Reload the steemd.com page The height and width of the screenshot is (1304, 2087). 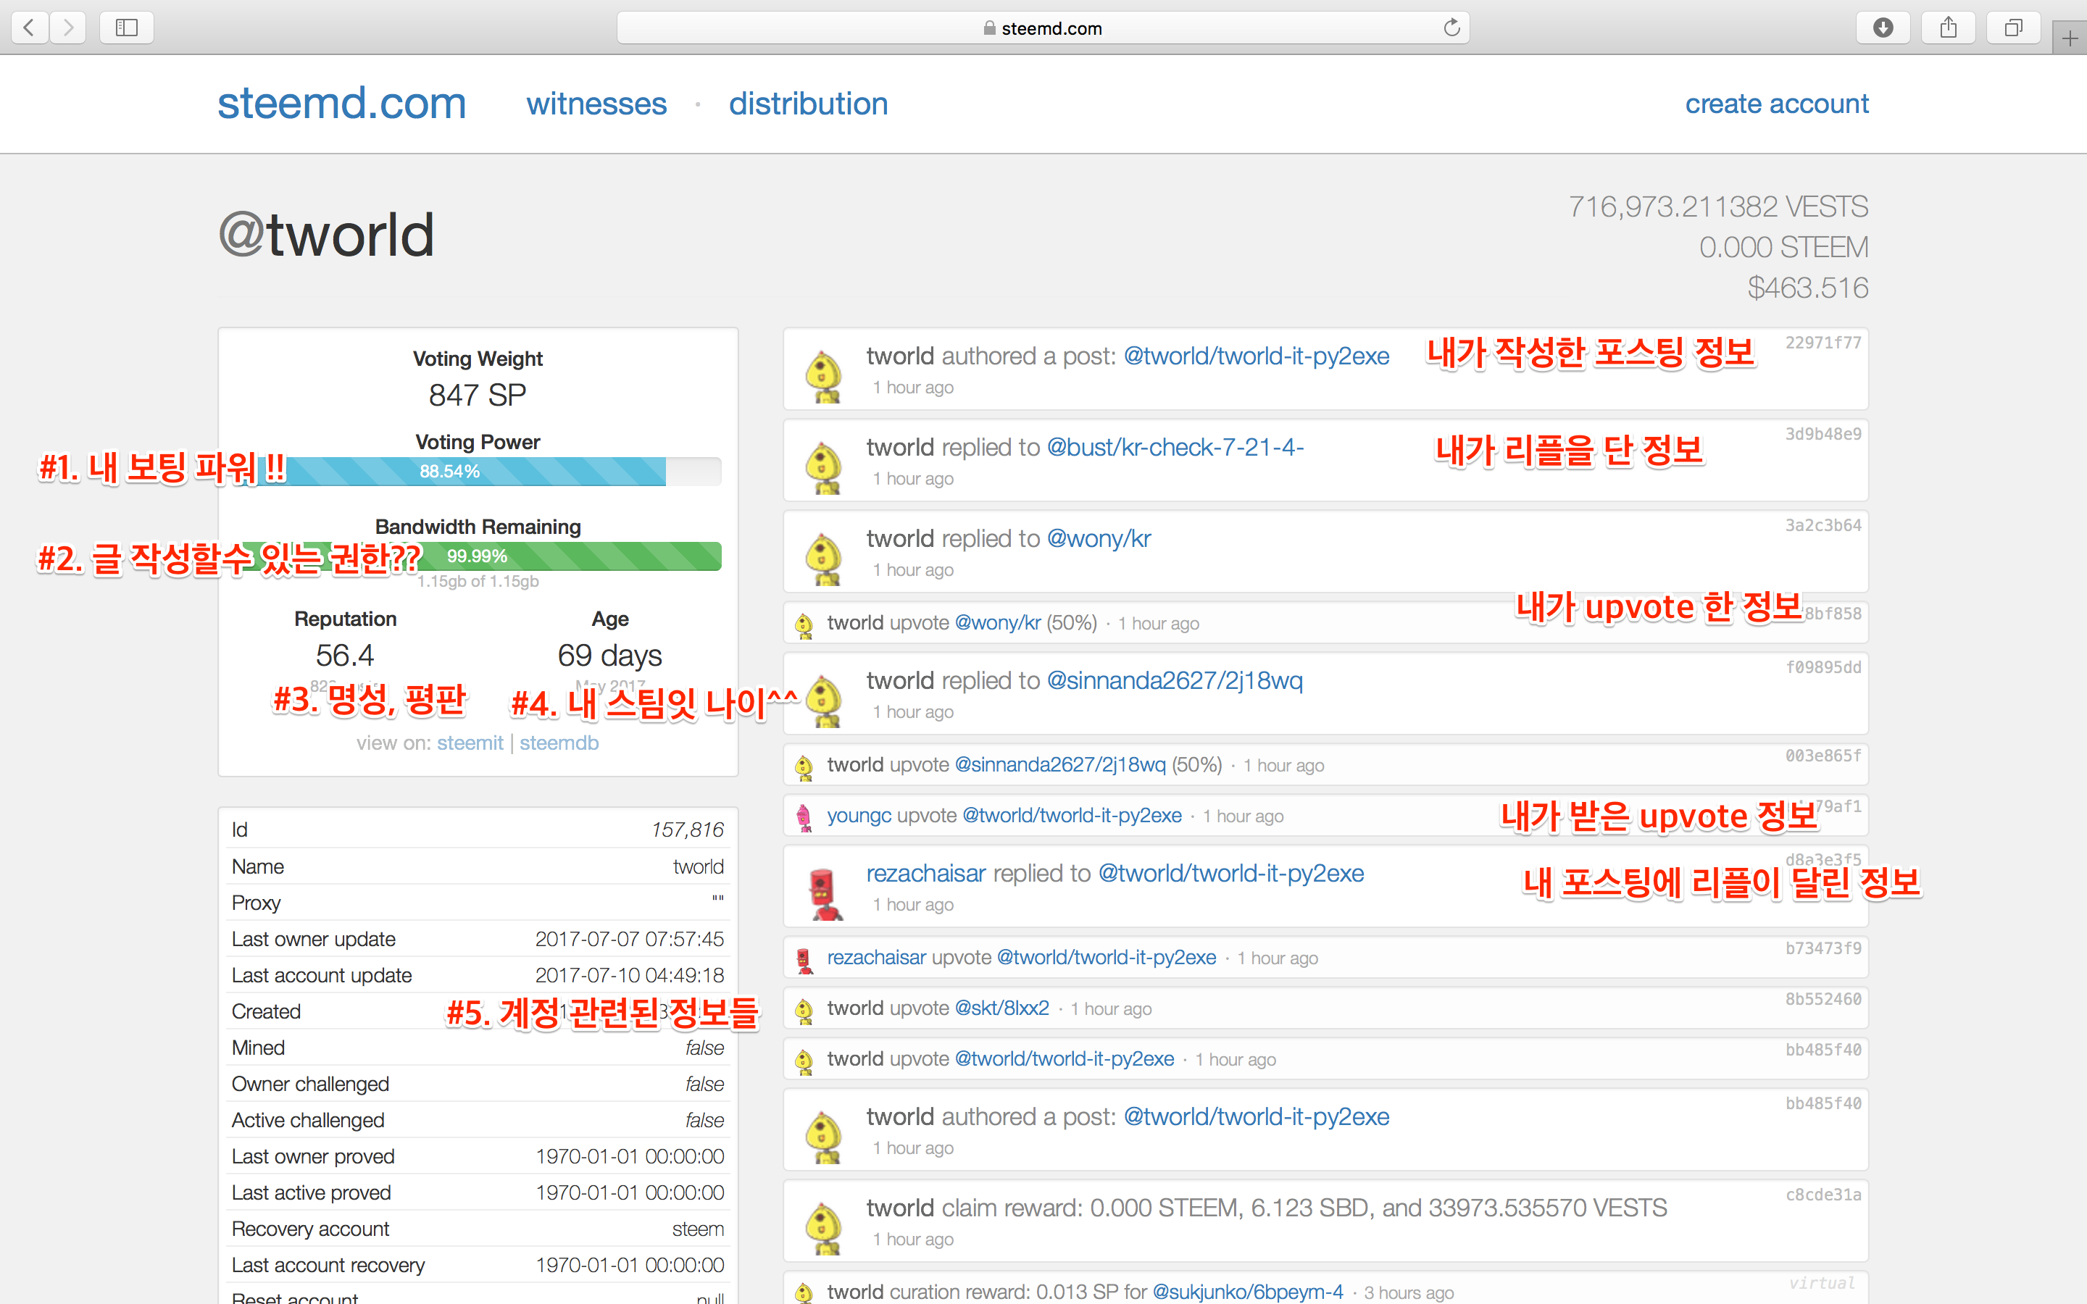coord(1451,28)
